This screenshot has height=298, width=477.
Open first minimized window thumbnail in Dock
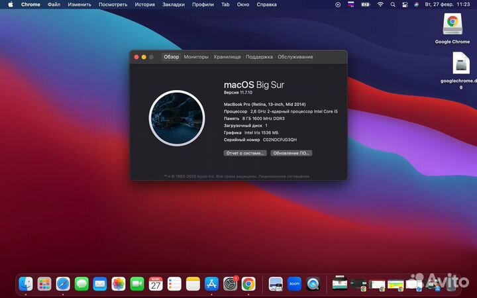pos(340,283)
